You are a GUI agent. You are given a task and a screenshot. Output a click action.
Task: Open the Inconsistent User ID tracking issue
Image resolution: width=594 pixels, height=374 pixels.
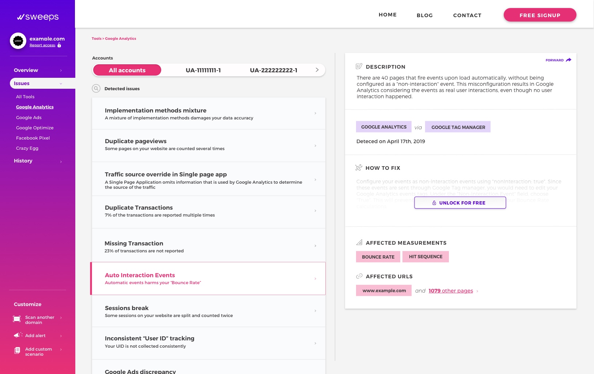click(209, 343)
